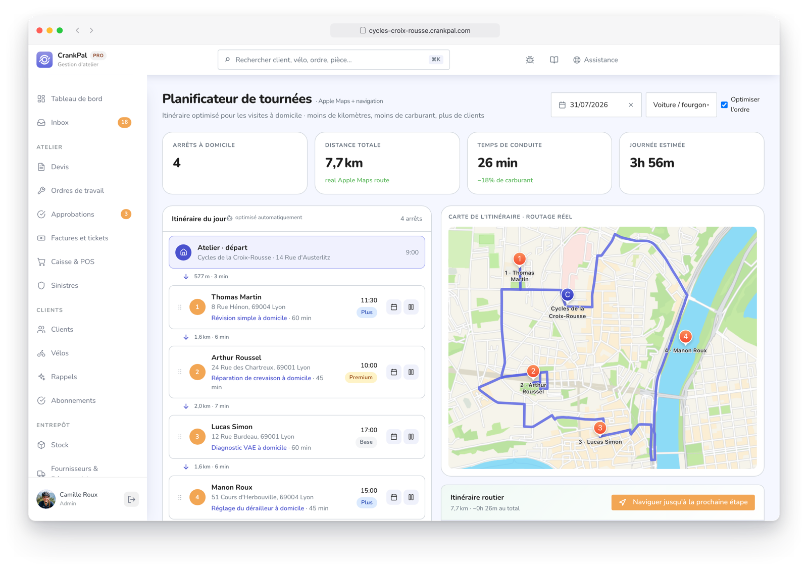
Task: Grab drag handle of Thomas Martin stop
Action: pos(180,307)
